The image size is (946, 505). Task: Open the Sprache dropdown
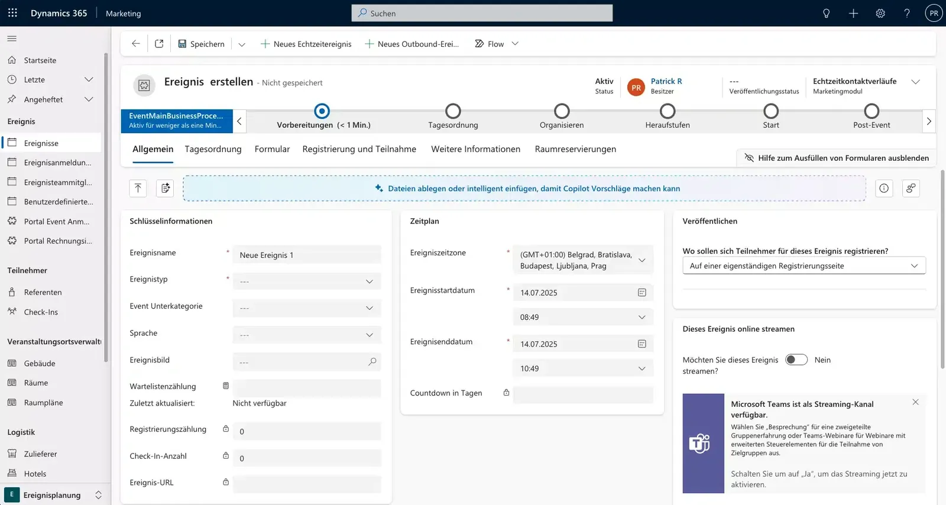pos(307,335)
